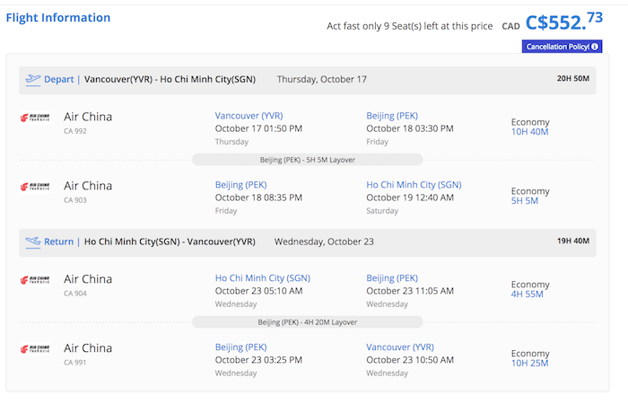
Task: Click the info icon on Cancellation Policy
Action: [x=595, y=47]
